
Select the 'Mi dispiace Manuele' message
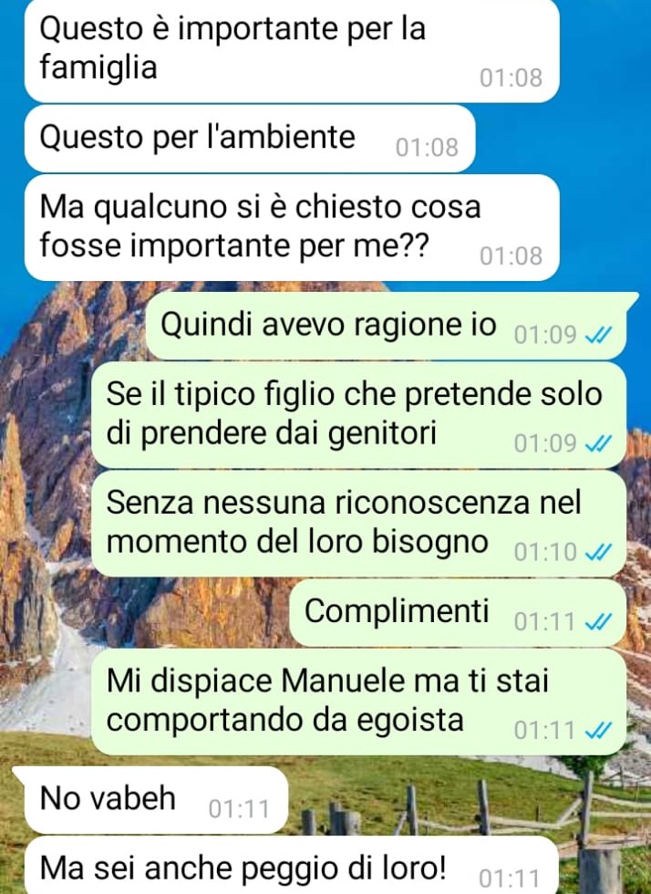(x=359, y=702)
